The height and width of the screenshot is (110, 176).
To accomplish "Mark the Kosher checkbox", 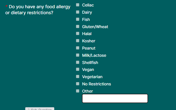I will point(78,41).
